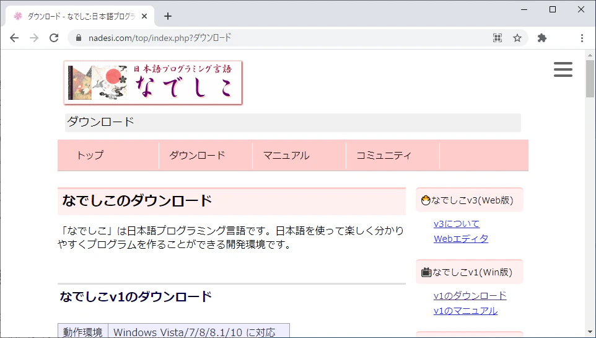Click the hand icon beside なでしこv3
Screen dimensions: 596x338
[x=426, y=200]
